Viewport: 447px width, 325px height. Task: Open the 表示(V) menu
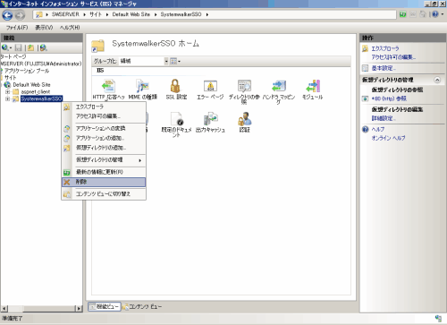(44, 28)
